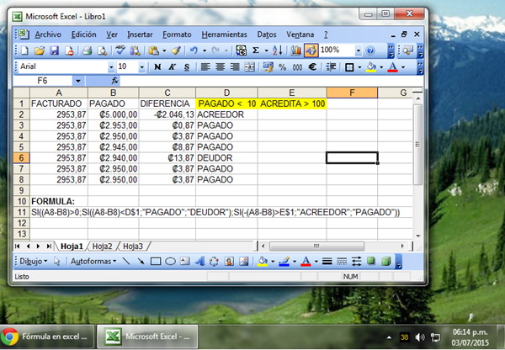The width and height of the screenshot is (505, 350).
Task: Apply percent style
Action: coord(283,67)
